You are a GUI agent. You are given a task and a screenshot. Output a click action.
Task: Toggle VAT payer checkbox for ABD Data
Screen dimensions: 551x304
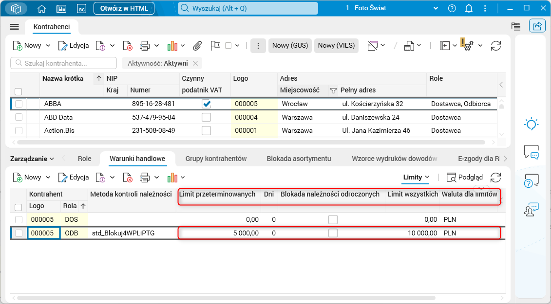[206, 117]
